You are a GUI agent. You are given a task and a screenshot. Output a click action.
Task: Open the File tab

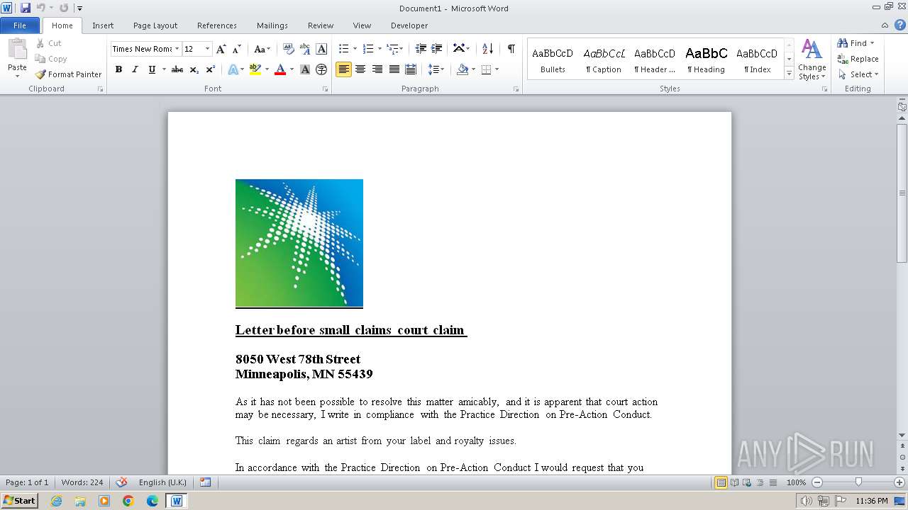[20, 25]
